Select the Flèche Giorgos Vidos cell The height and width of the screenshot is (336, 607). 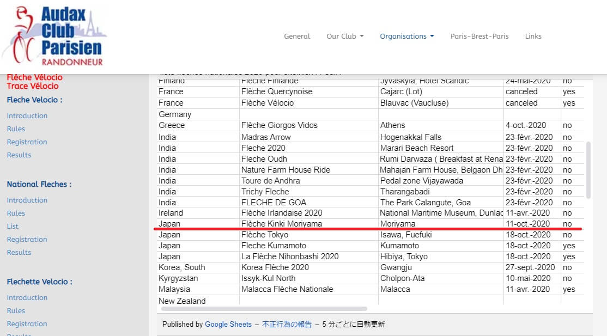[309, 125]
